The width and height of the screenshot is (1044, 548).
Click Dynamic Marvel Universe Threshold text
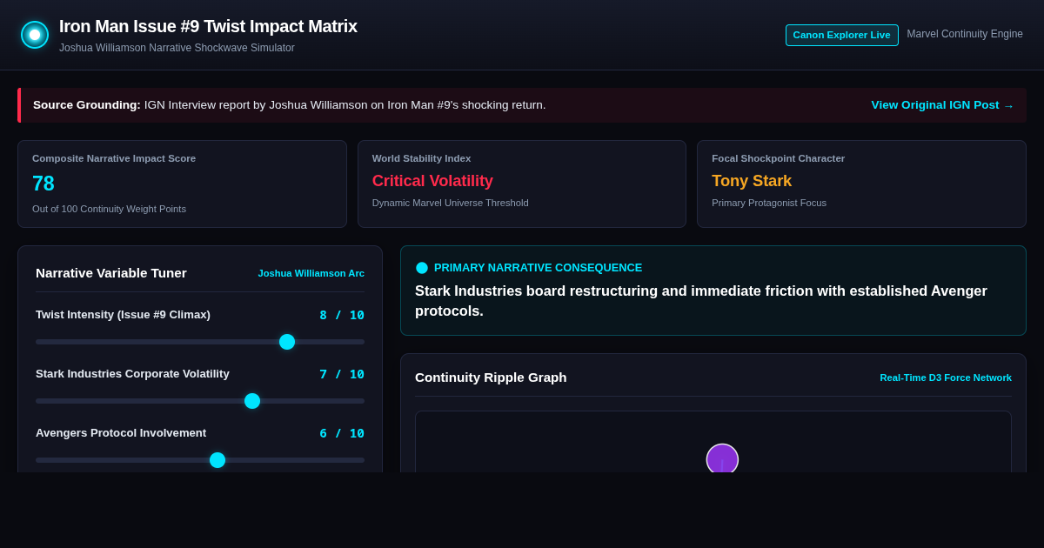451,203
